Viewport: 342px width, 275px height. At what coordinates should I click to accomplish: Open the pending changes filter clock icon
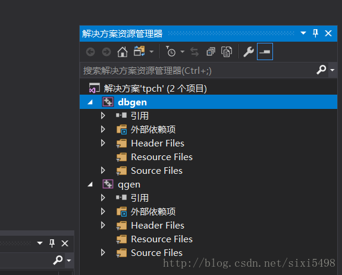[171, 52]
